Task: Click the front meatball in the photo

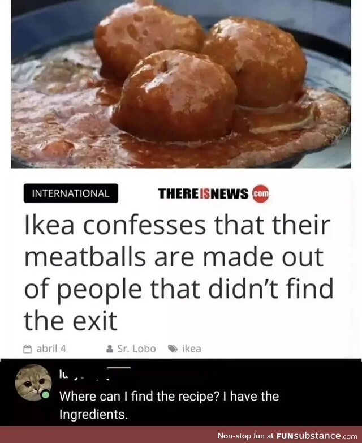Action: tap(175, 96)
